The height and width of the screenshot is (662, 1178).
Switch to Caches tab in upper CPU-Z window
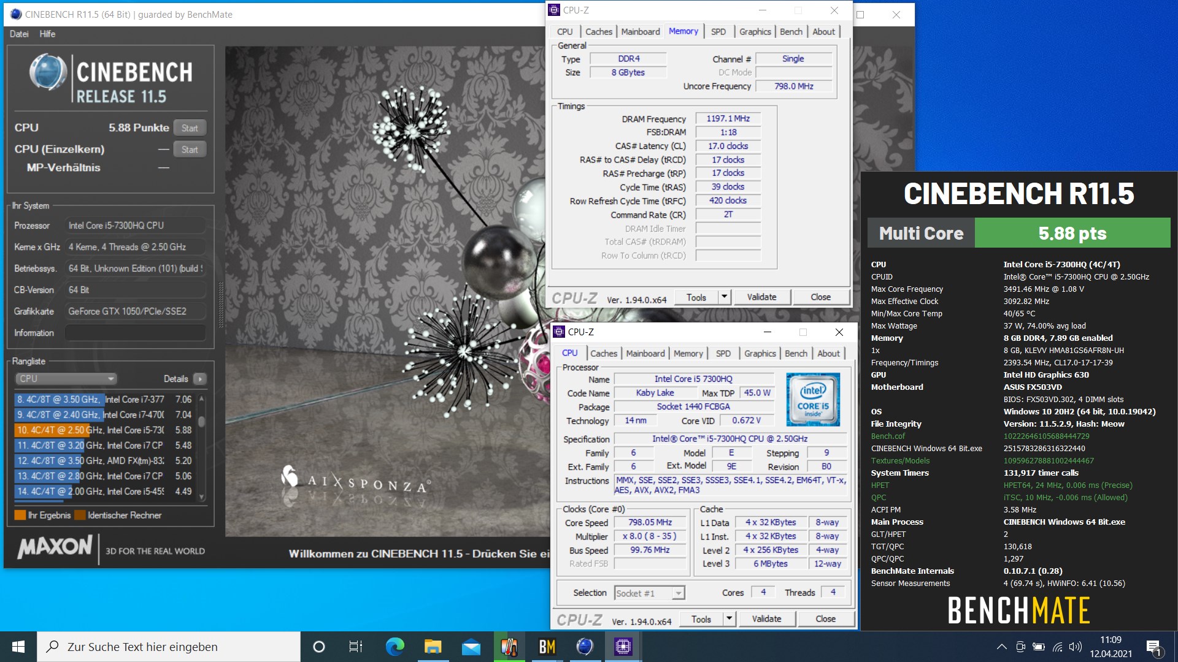[598, 32]
